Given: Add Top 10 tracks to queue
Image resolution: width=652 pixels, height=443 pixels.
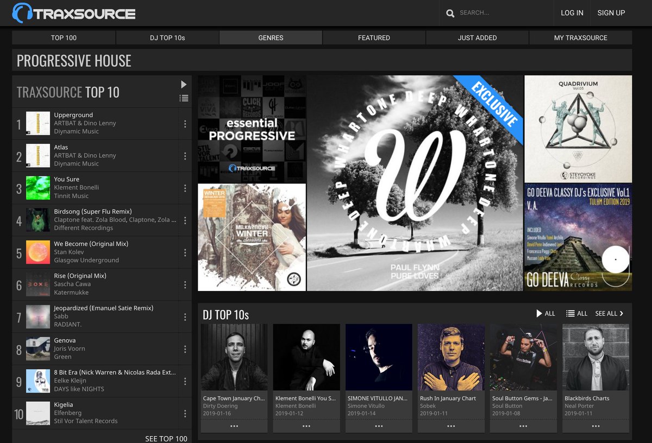Looking at the screenshot, I should click(183, 98).
